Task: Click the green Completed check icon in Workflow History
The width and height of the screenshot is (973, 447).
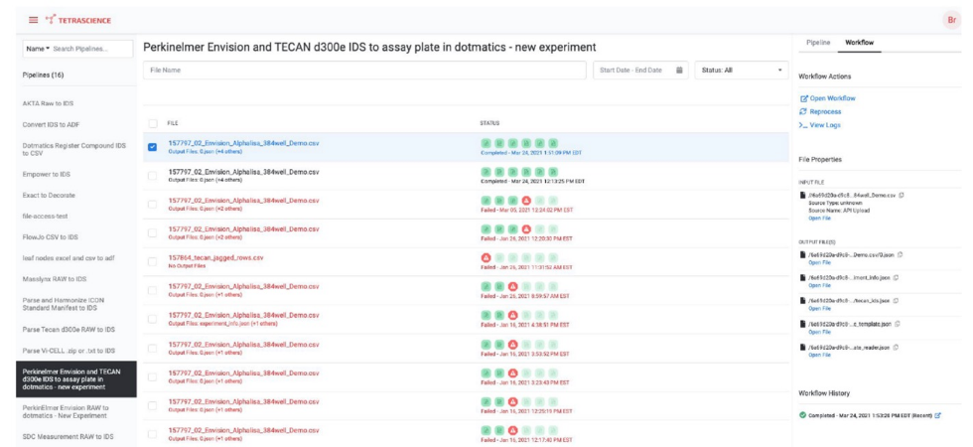Action: coord(803,415)
